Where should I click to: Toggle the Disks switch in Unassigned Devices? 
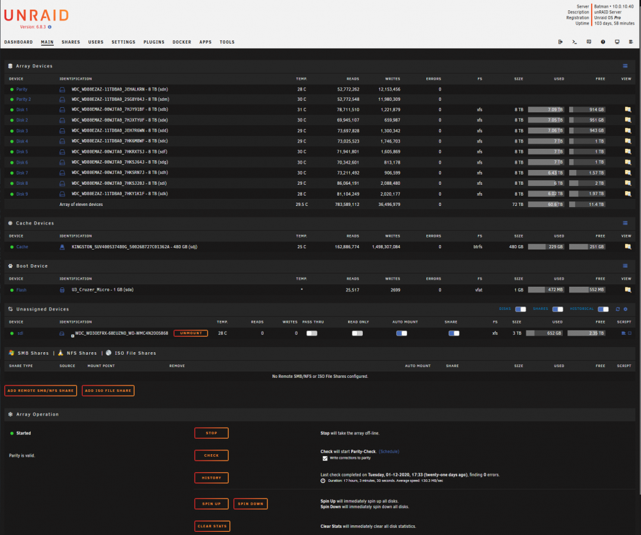(520, 309)
